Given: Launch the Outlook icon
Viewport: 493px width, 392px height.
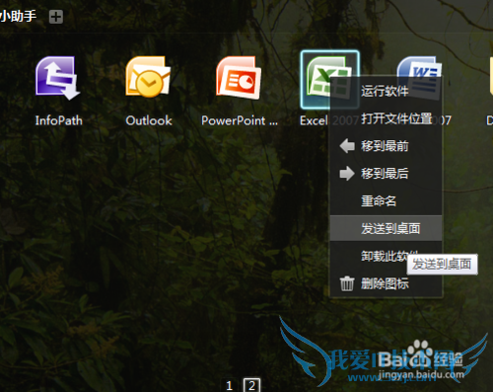Looking at the screenshot, I should (x=148, y=77).
